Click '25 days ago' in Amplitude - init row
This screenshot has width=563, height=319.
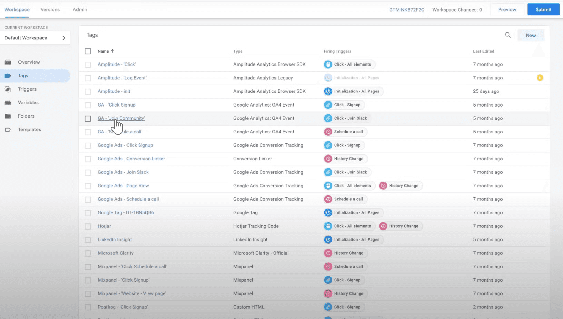(x=486, y=91)
